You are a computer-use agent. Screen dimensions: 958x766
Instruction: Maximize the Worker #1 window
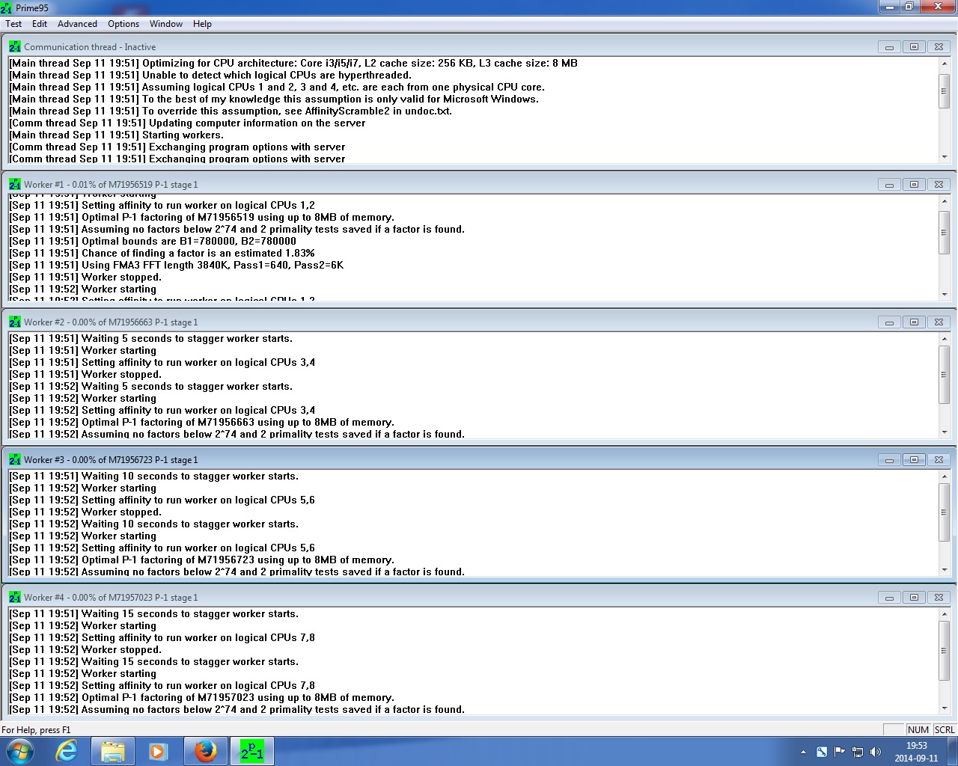tap(914, 184)
